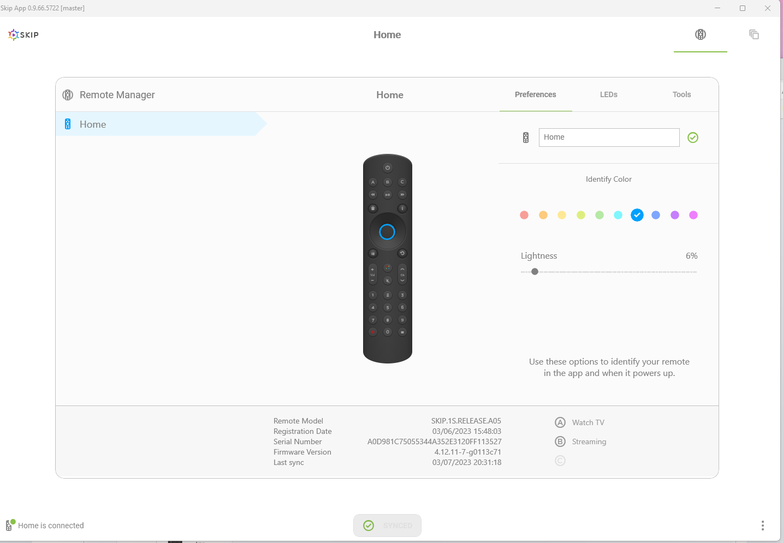Choose the periwinkle identify color
The image size is (783, 543).
point(656,215)
